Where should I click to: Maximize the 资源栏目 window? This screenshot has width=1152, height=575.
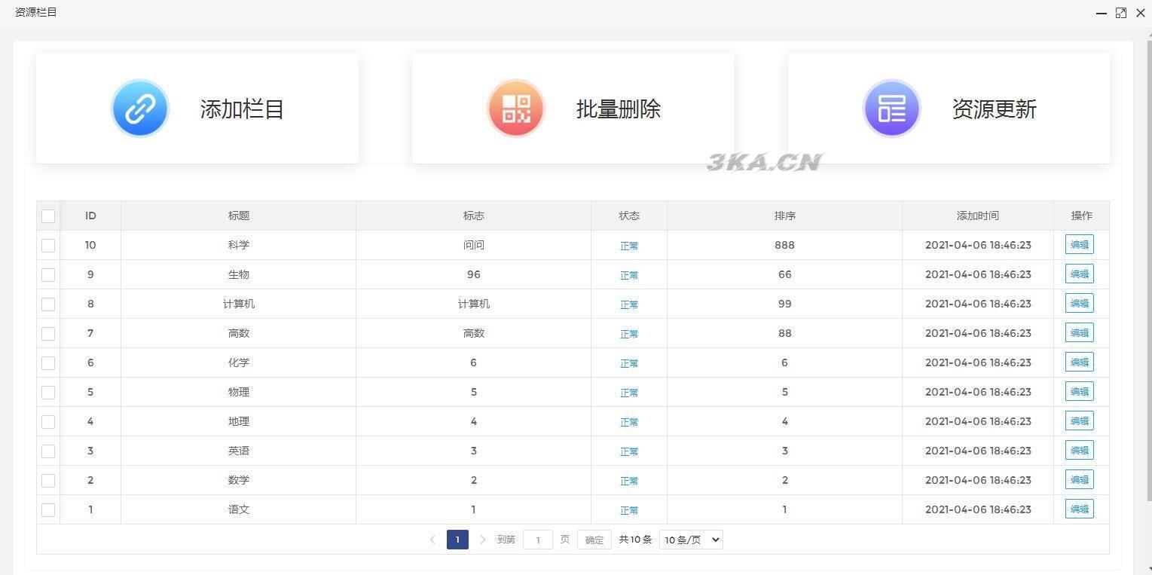point(1120,13)
